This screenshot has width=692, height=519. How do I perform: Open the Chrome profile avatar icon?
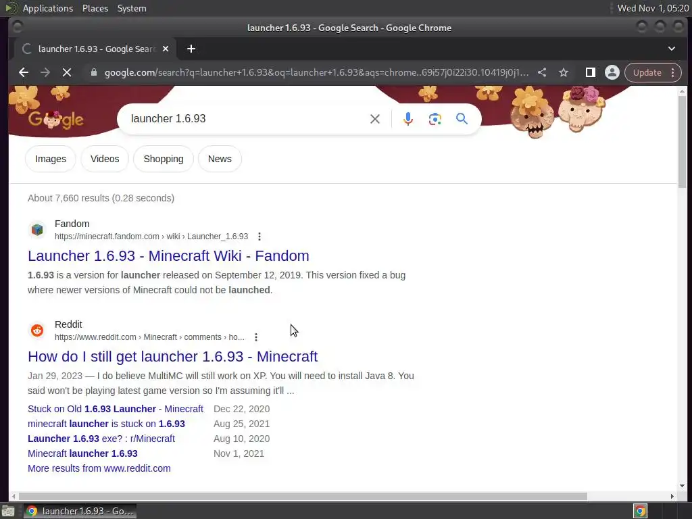point(612,72)
